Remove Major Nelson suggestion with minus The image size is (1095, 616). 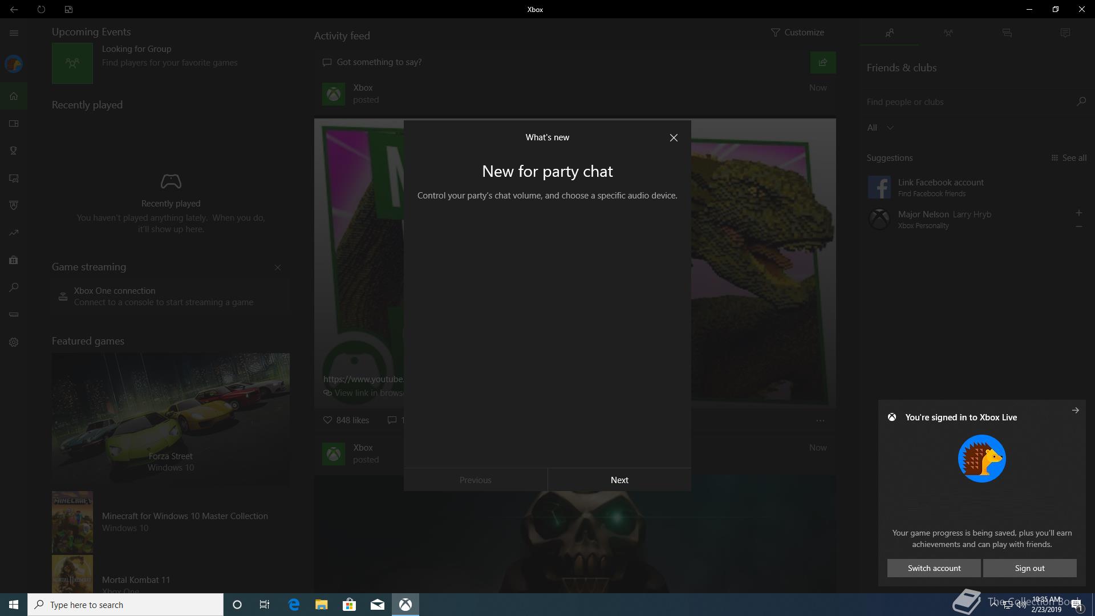point(1078,226)
